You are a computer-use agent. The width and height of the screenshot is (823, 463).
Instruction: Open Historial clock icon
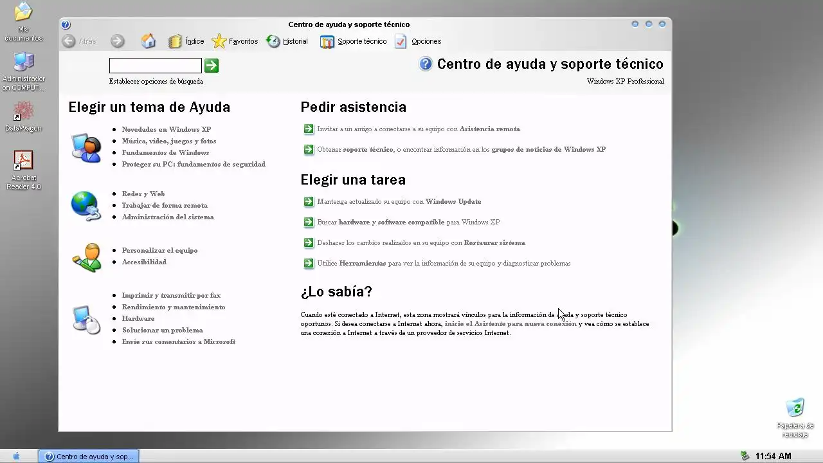[x=273, y=41]
